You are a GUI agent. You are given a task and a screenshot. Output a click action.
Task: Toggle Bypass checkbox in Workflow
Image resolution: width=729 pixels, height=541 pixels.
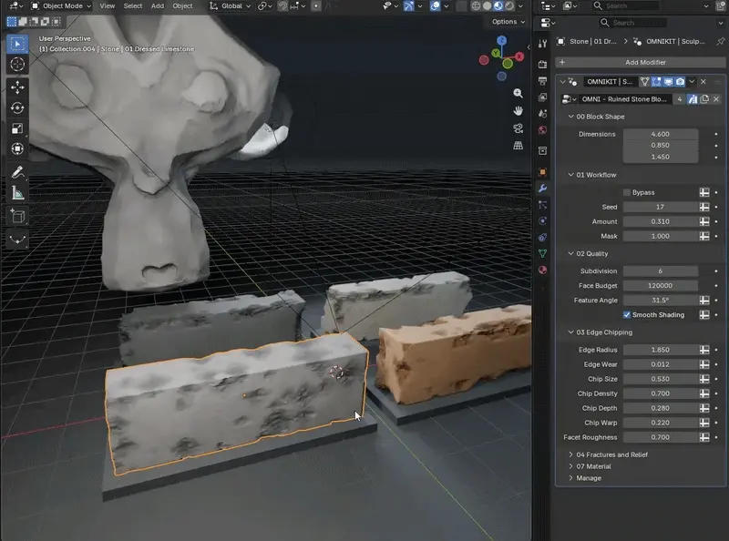click(x=627, y=192)
